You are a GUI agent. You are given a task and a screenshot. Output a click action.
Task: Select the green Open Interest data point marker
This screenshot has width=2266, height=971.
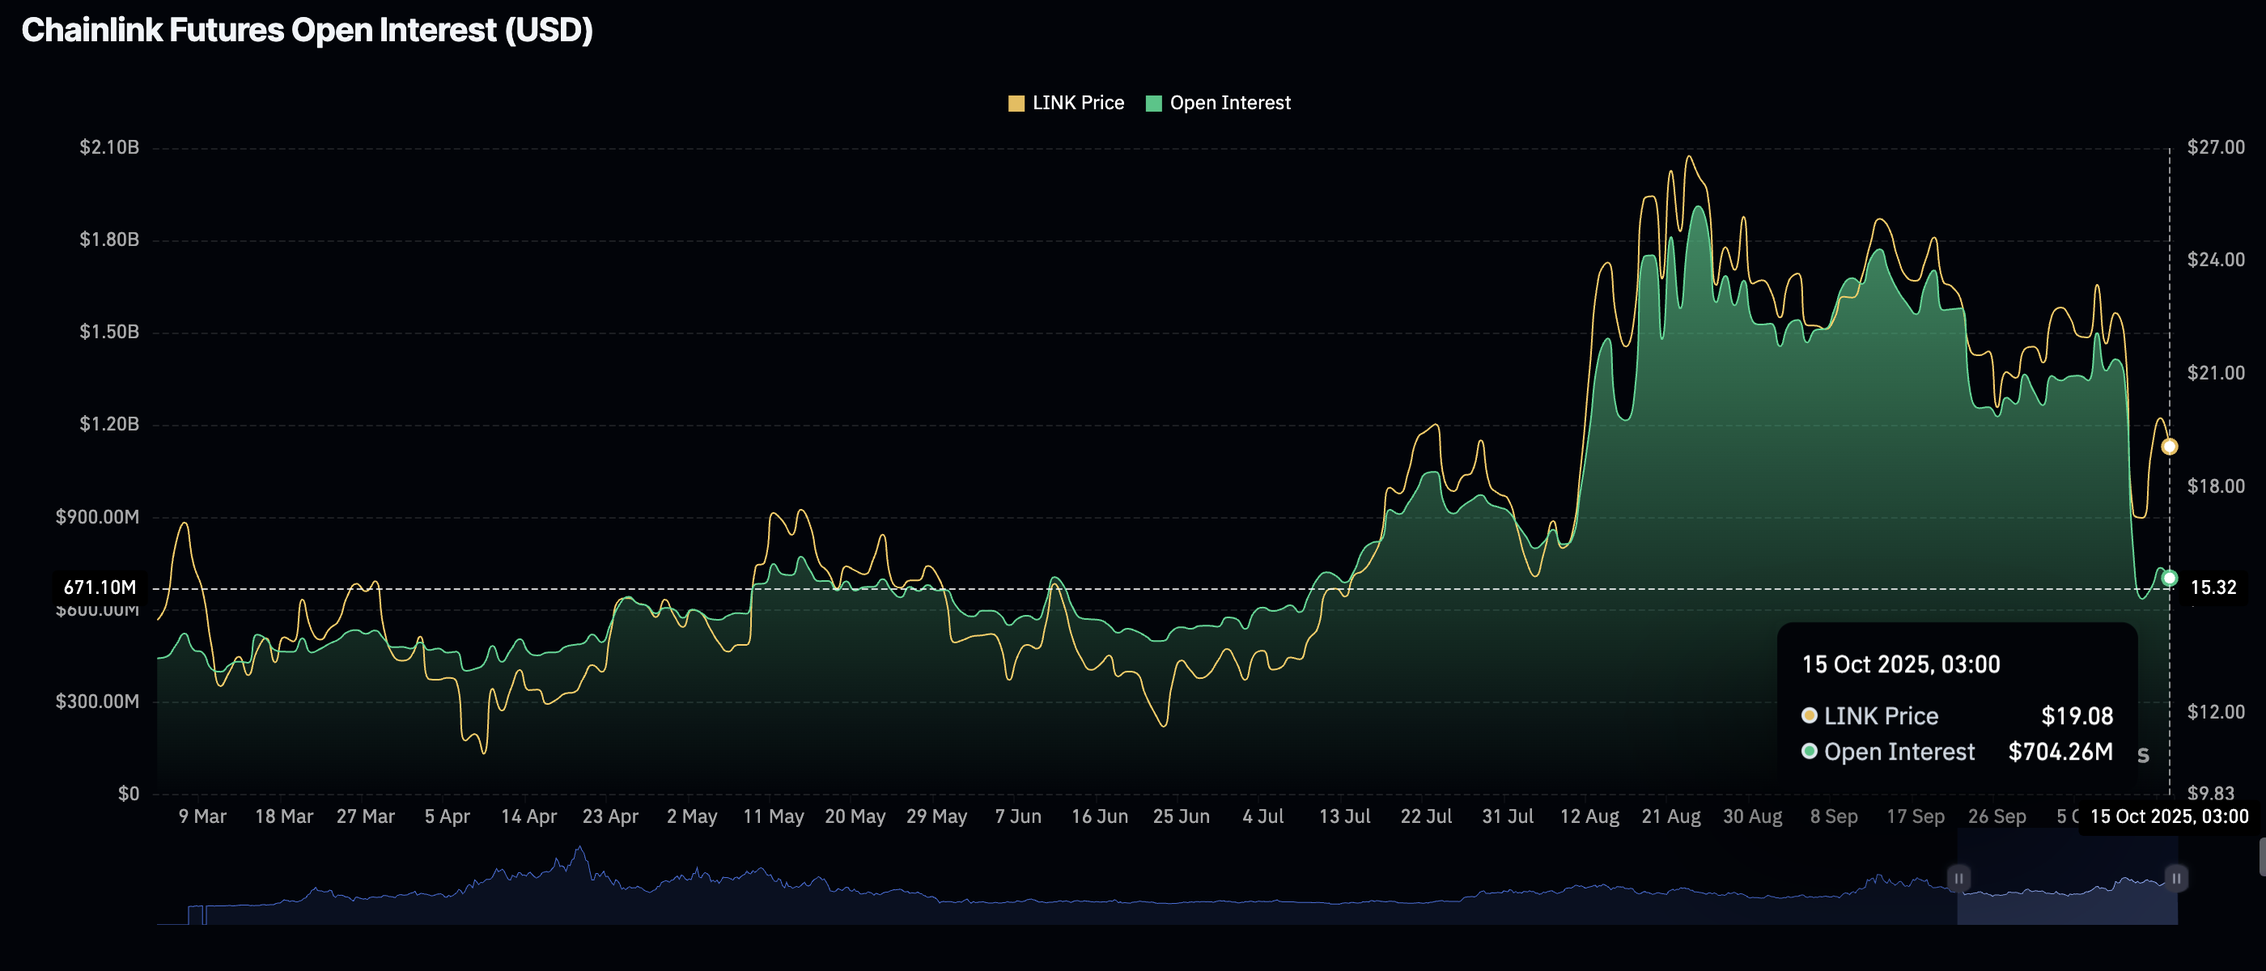[2169, 578]
